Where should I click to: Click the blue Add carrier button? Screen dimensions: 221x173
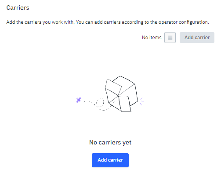point(110,160)
